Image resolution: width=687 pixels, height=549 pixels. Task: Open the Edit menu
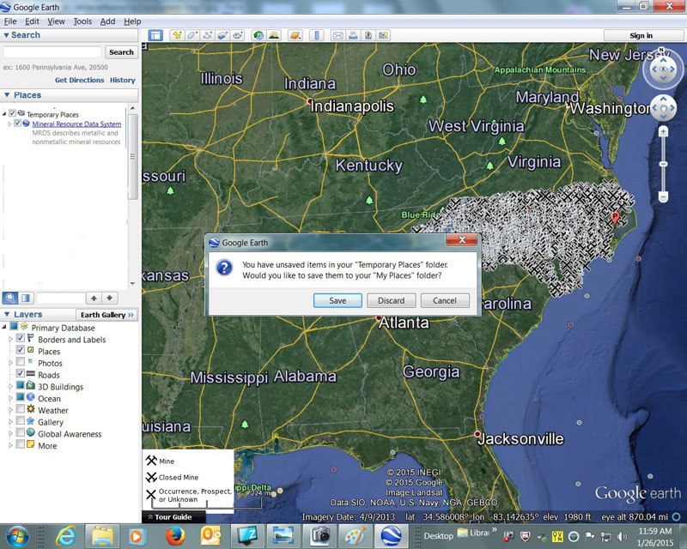point(32,21)
